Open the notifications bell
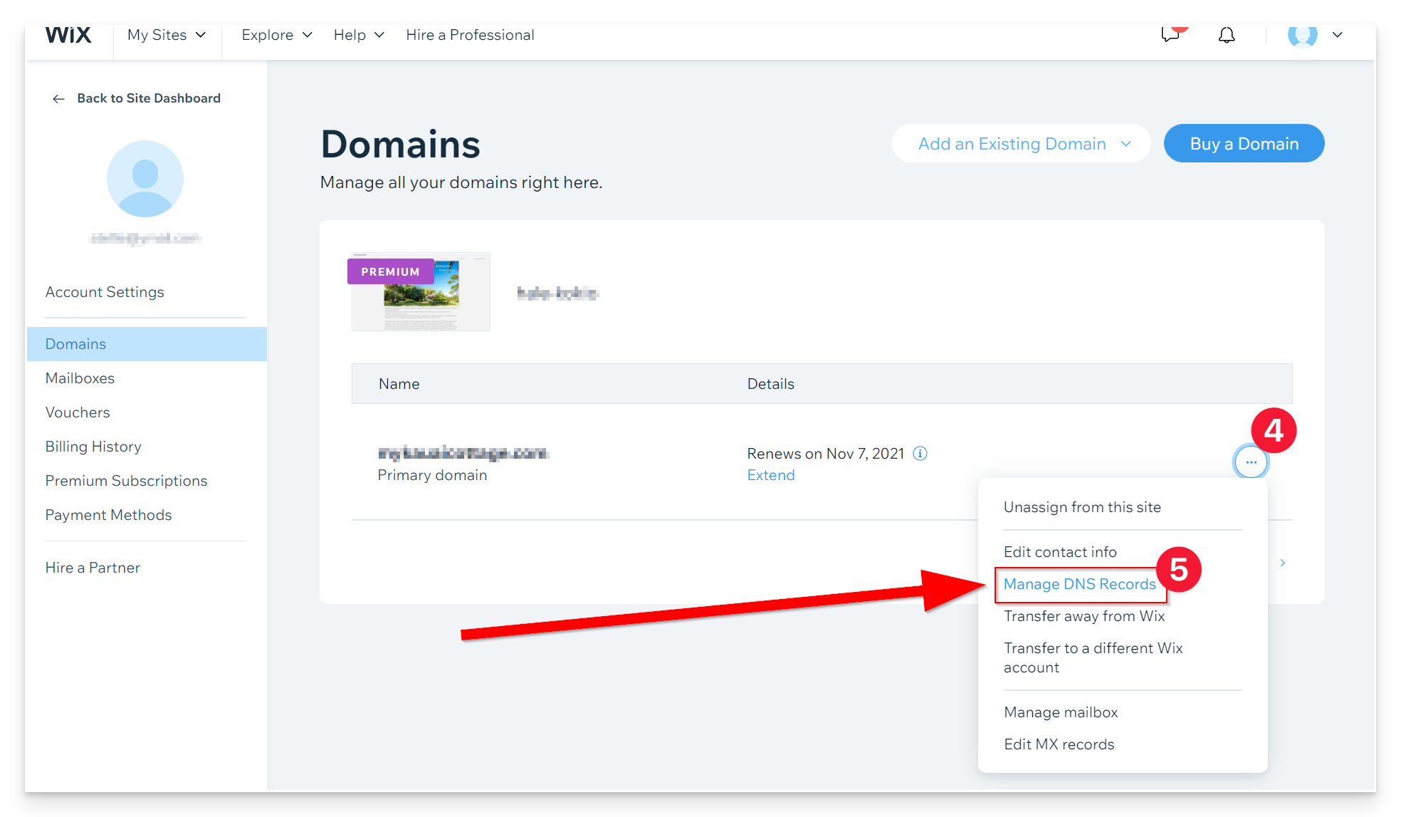Screen dimensions: 1401x817 coord(1226,35)
